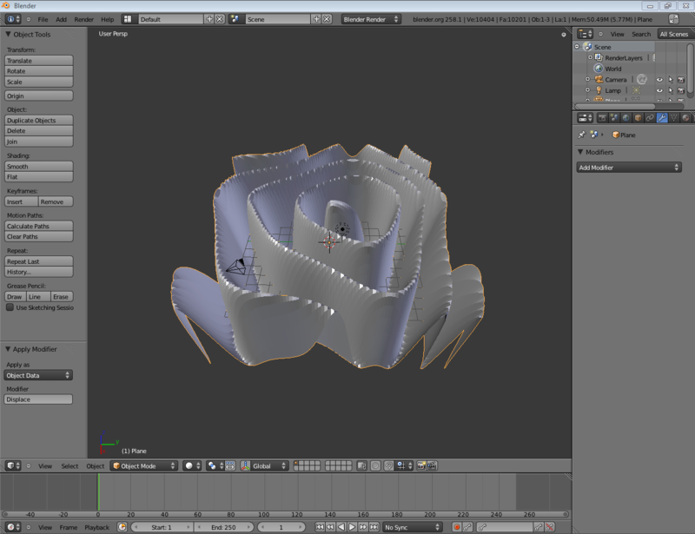Open the Render menu
This screenshot has width=695, height=534.
(83, 19)
